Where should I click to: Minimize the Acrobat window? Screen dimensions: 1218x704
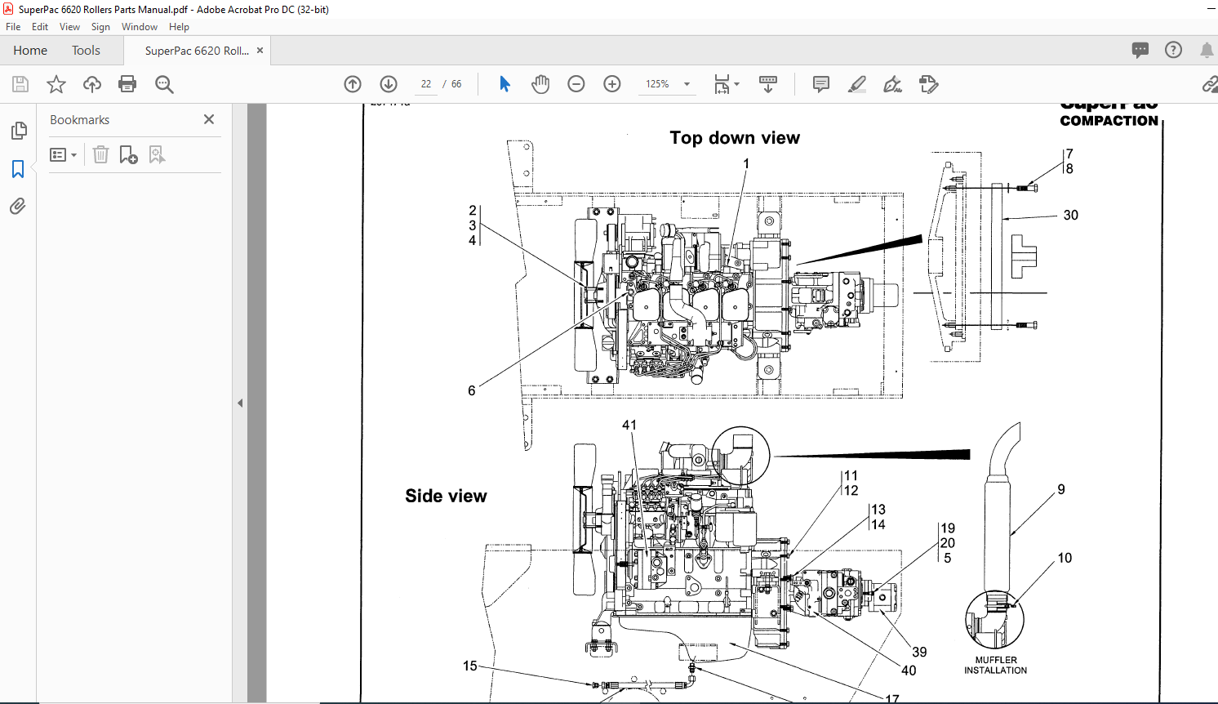click(x=1211, y=9)
